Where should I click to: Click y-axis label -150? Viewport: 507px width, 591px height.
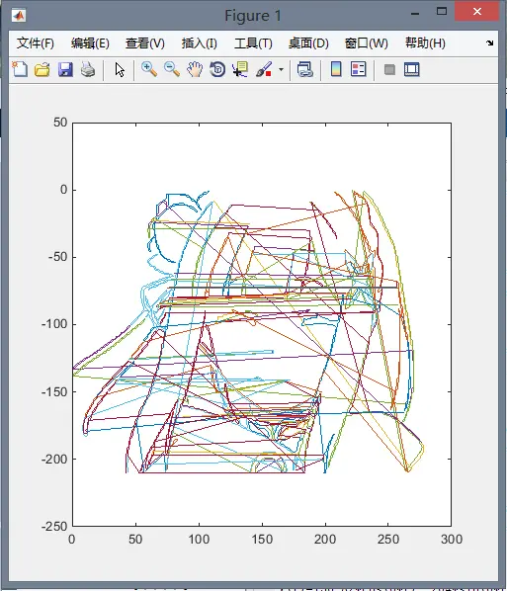tap(54, 391)
